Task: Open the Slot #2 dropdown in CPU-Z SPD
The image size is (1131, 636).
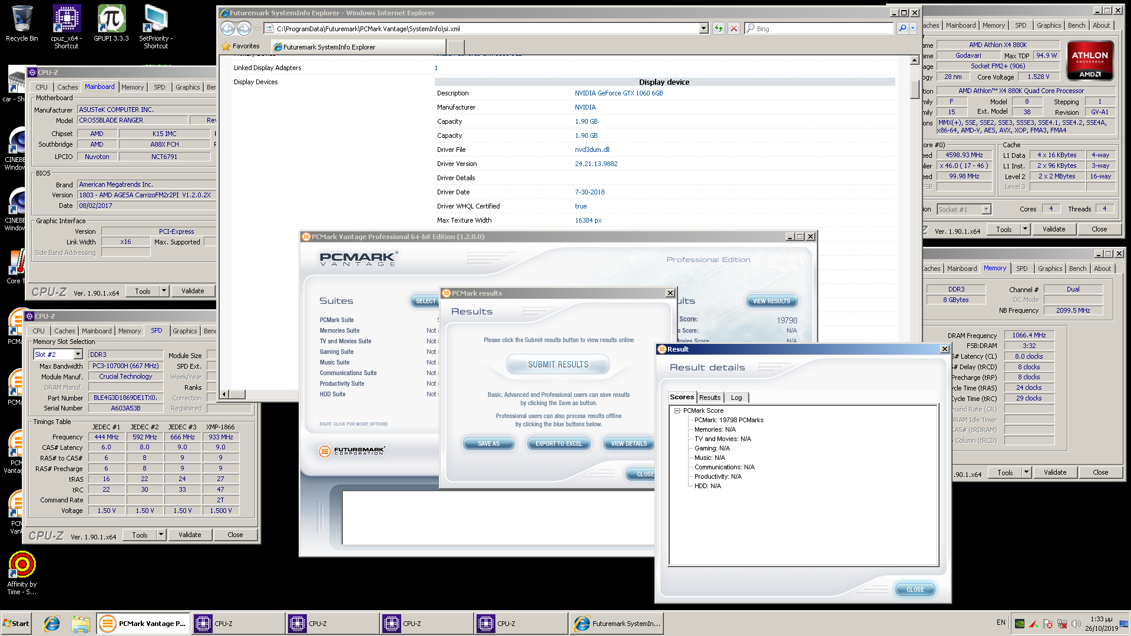Action: point(78,355)
